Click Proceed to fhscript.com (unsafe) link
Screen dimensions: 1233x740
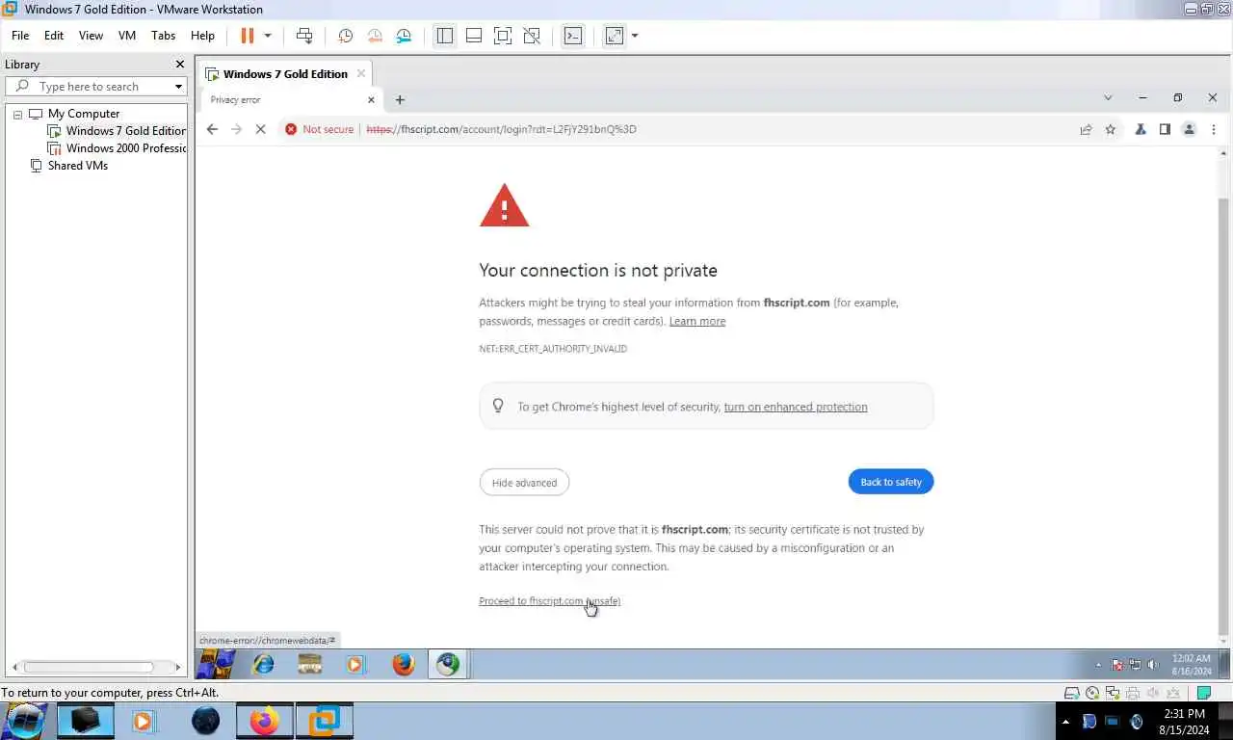[550, 601]
